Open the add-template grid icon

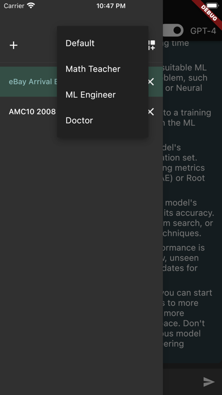point(152,45)
